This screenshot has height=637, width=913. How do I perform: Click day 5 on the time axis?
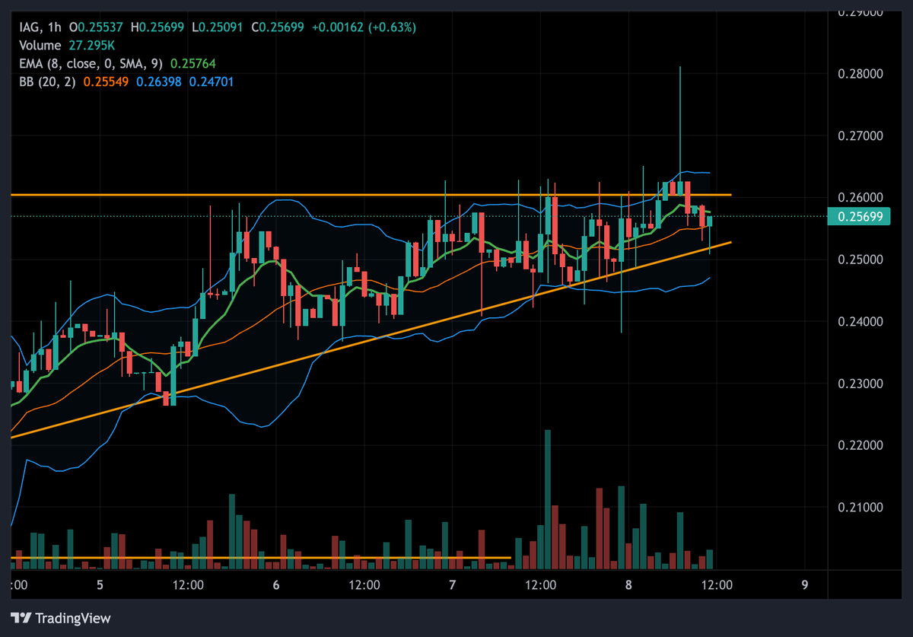(100, 585)
